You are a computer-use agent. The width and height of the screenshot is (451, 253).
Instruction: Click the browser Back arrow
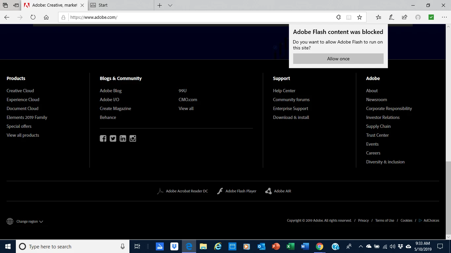tap(7, 17)
